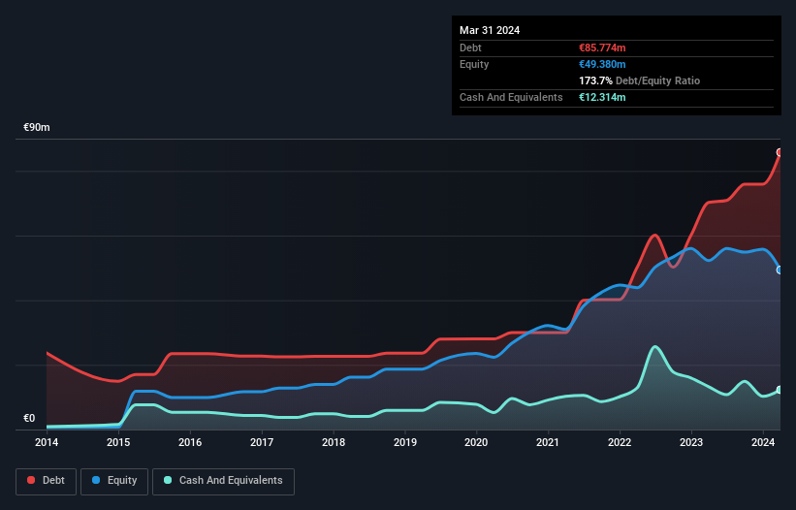Click the €0 y-axis label
Image resolution: width=796 pixels, height=510 pixels.
29,419
